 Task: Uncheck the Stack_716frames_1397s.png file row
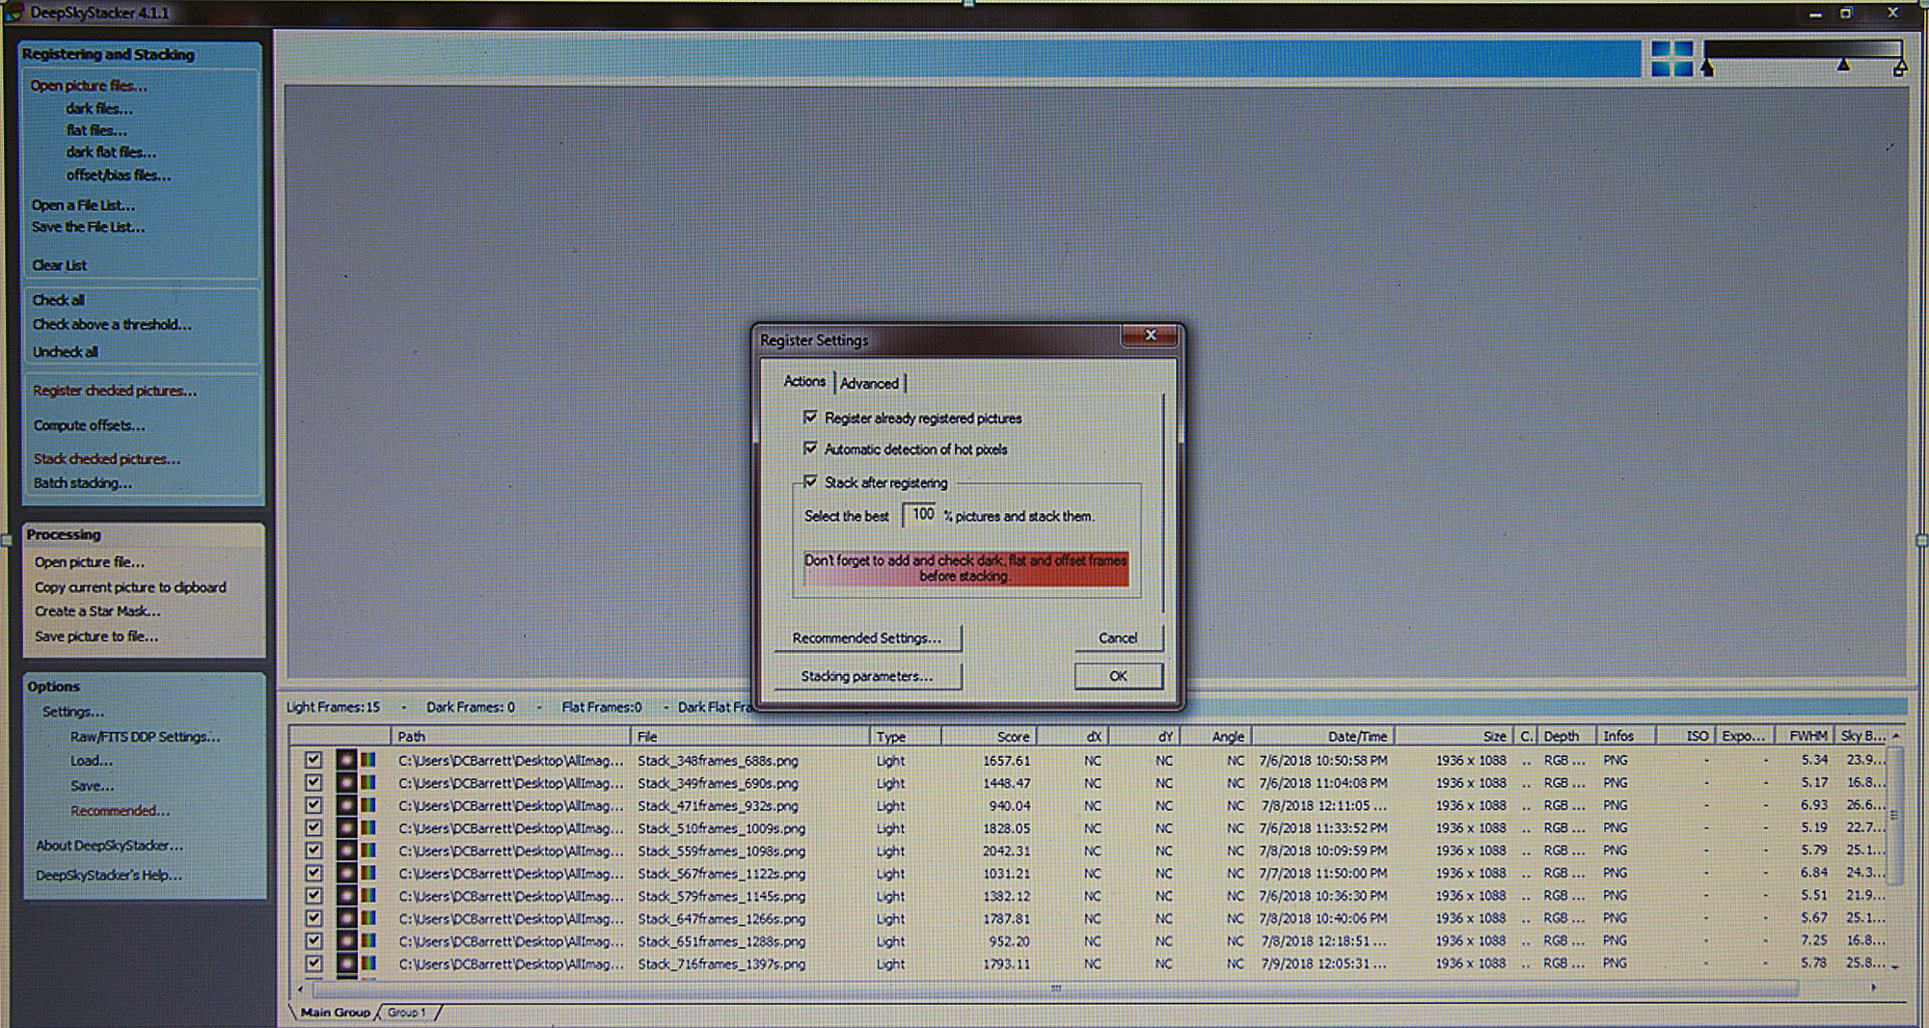(x=313, y=963)
